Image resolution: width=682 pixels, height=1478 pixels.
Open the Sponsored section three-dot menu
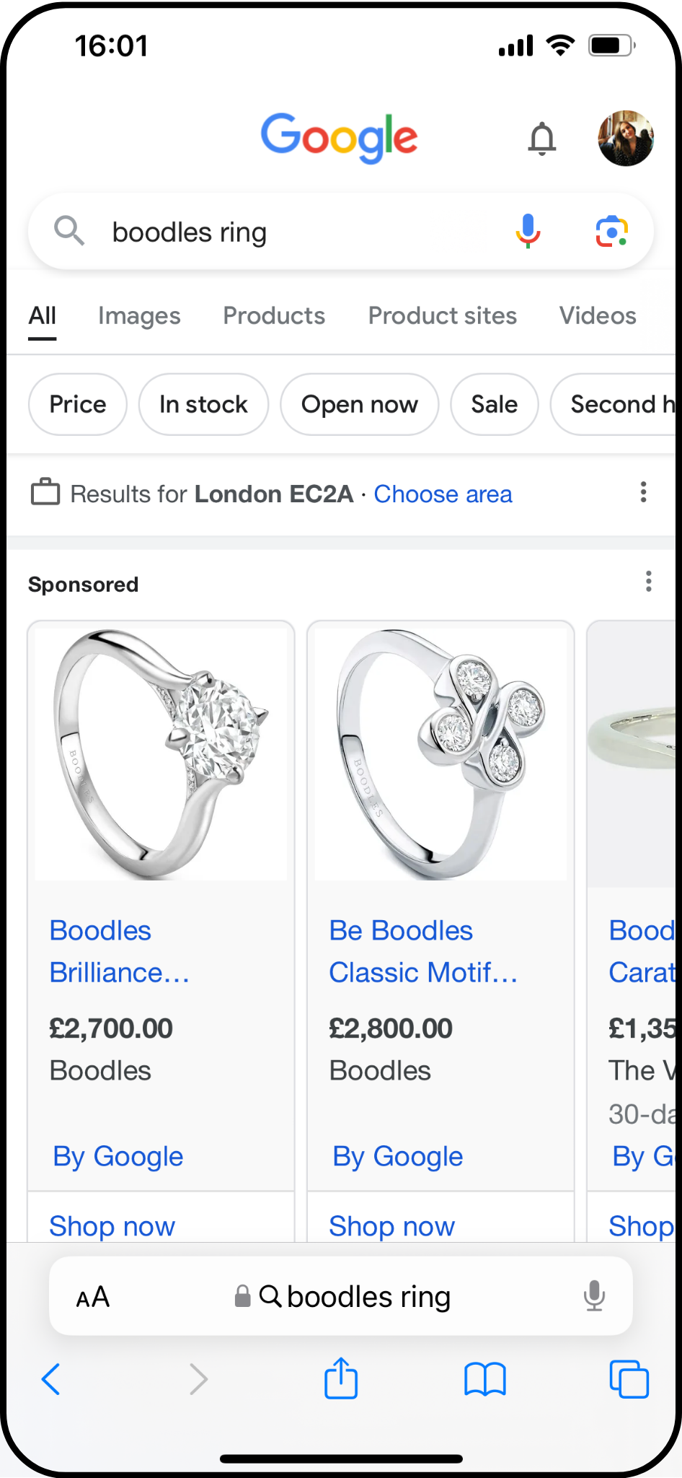(649, 581)
